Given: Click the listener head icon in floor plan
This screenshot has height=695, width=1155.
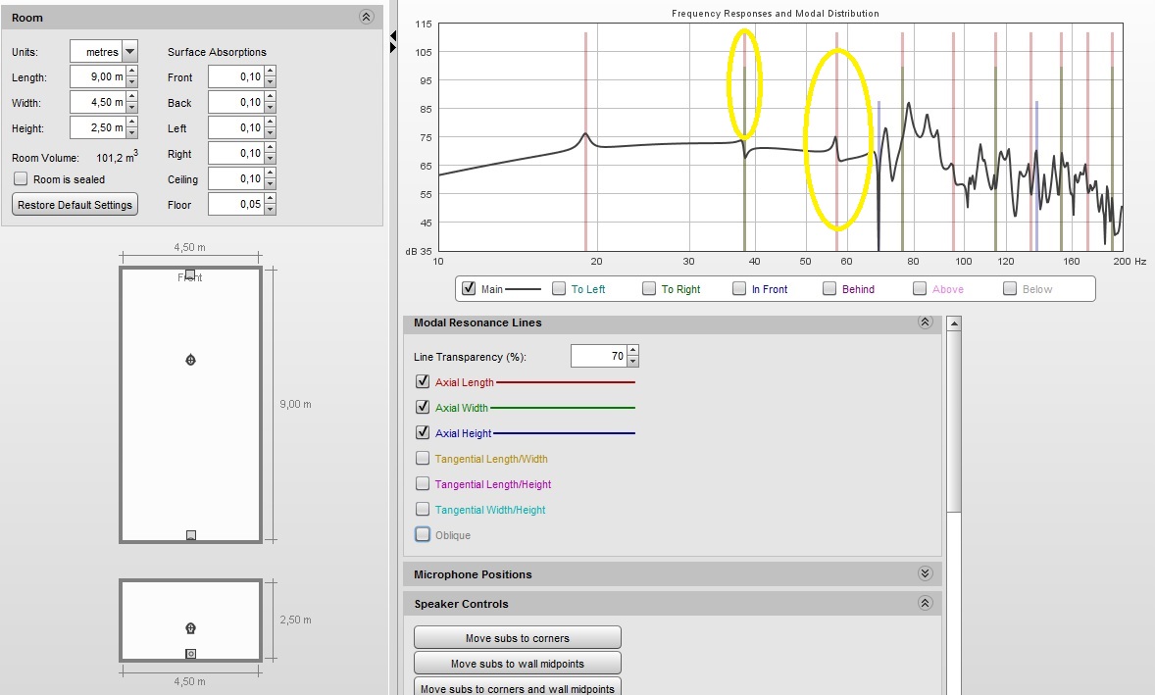Looking at the screenshot, I should coord(191,360).
